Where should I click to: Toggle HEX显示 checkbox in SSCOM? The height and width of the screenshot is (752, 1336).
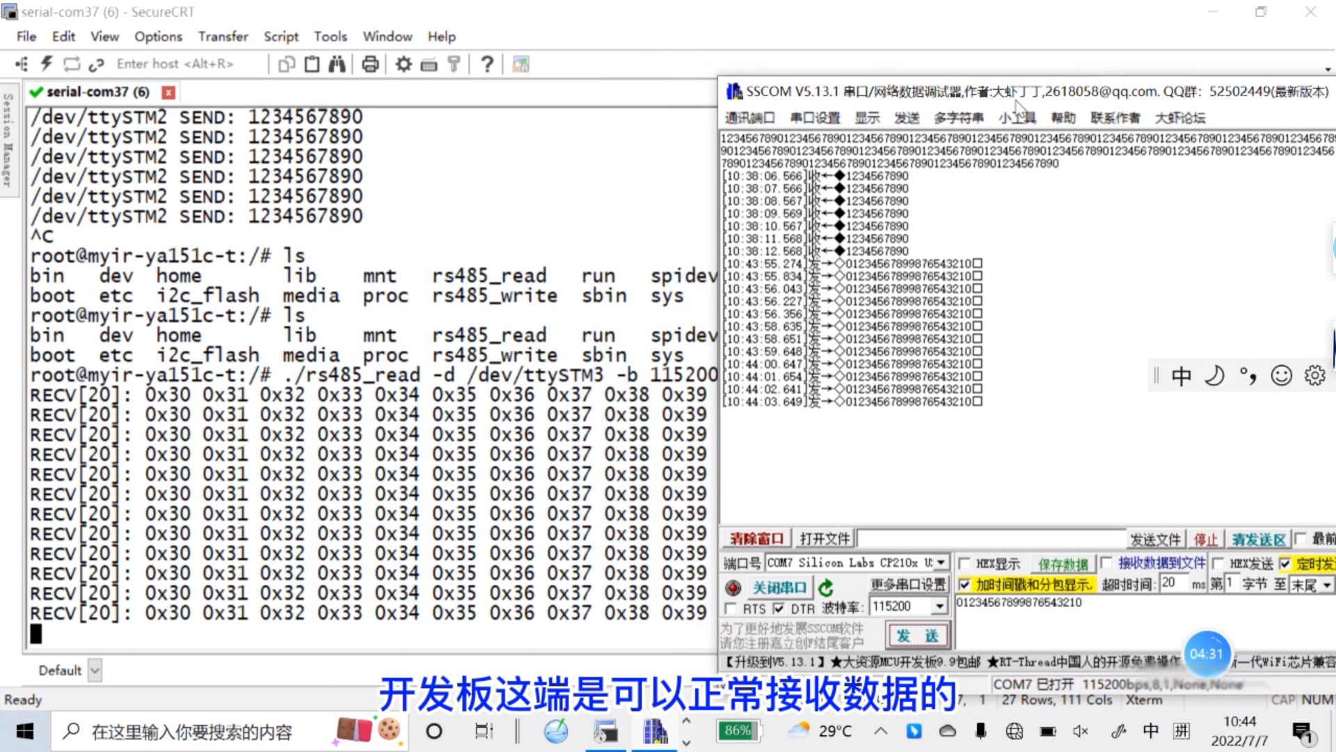pos(964,563)
